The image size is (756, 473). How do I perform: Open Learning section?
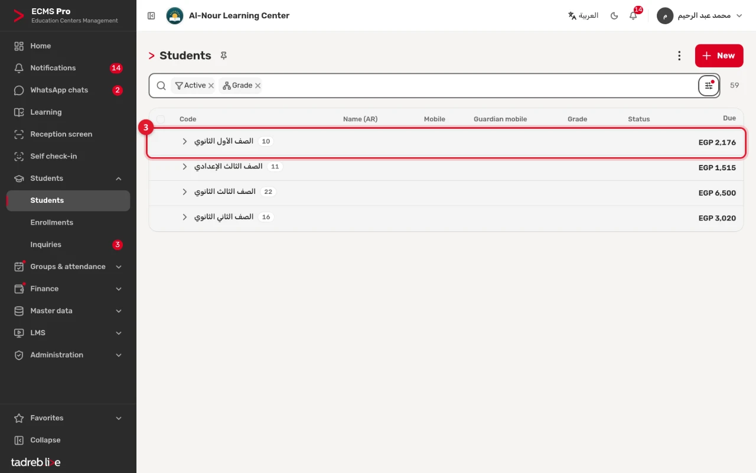point(68,112)
